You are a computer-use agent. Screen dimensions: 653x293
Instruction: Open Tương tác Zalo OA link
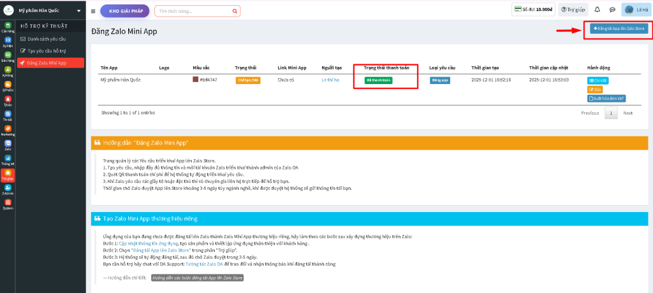pyautogui.click(x=204, y=264)
